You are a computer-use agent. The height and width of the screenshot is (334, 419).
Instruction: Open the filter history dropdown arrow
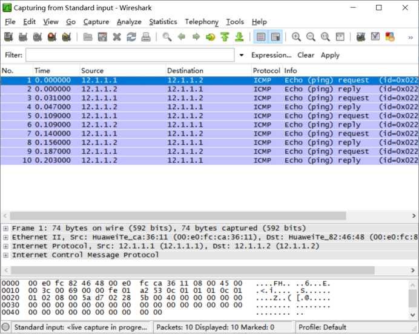pyautogui.click(x=242, y=55)
